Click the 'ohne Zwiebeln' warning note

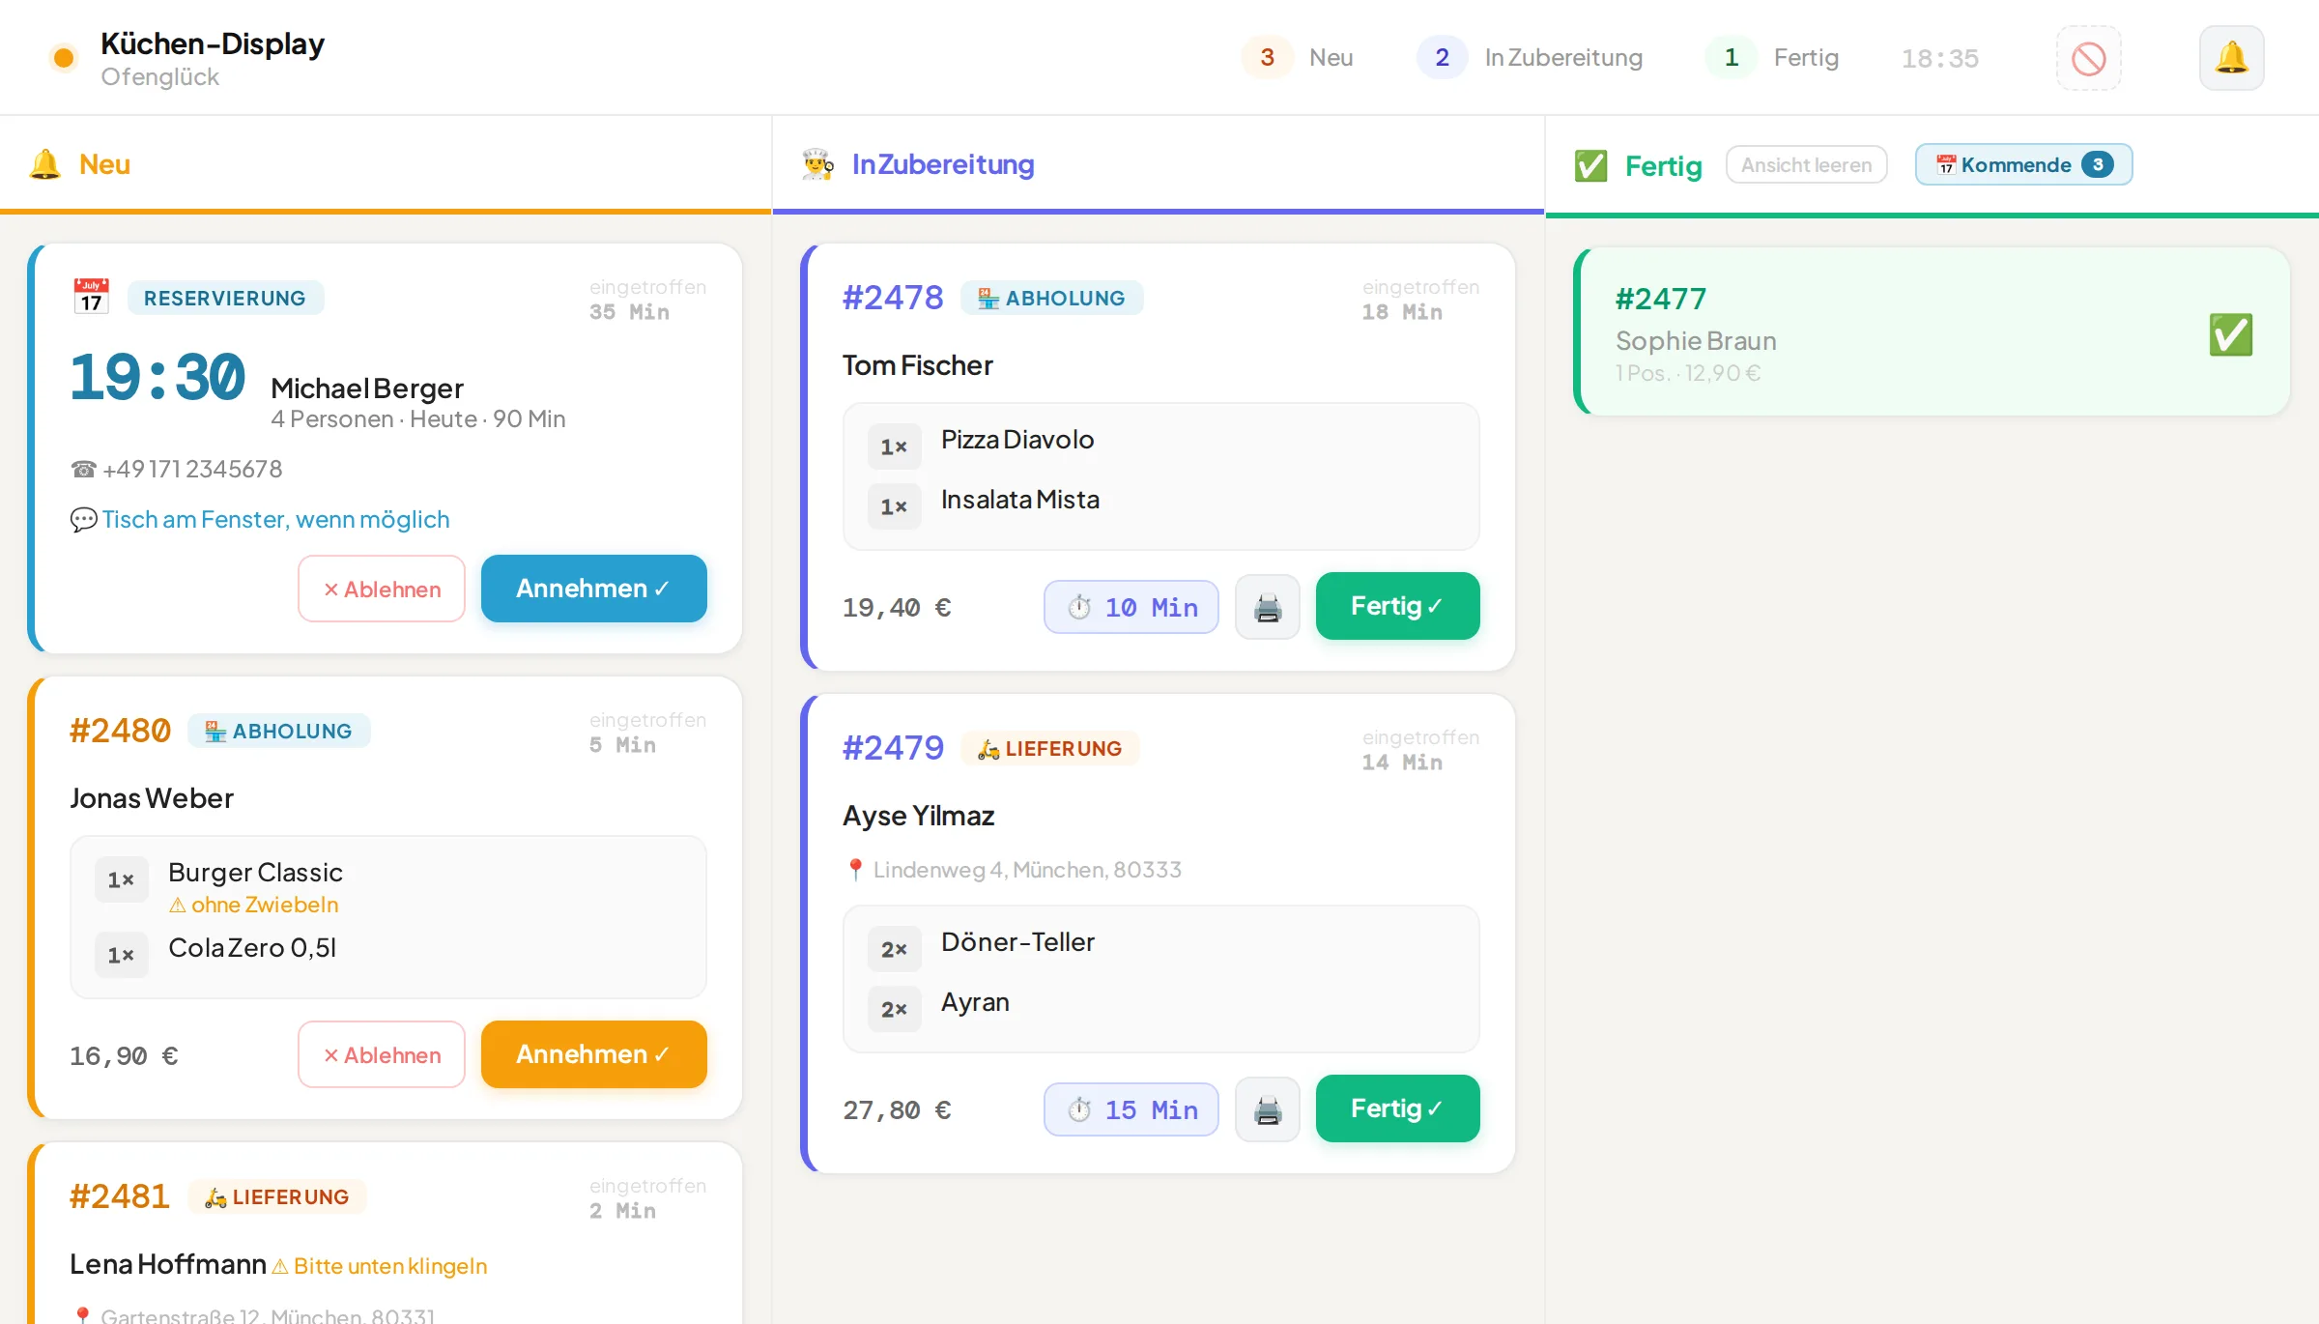pyautogui.click(x=254, y=905)
